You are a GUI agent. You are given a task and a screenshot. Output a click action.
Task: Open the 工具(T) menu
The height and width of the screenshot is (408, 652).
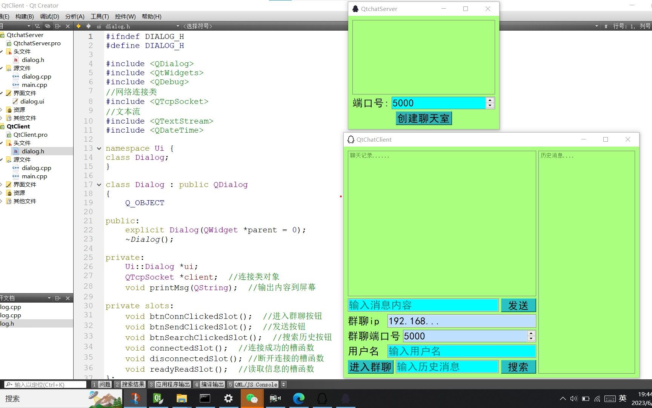[100, 16]
